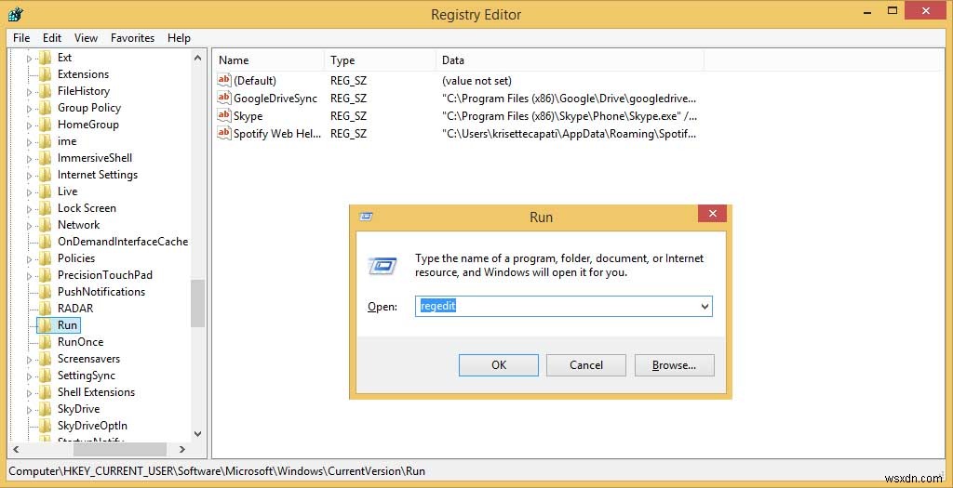Select the (Default) value string icon
The height and width of the screenshot is (488, 953).
pyautogui.click(x=224, y=80)
